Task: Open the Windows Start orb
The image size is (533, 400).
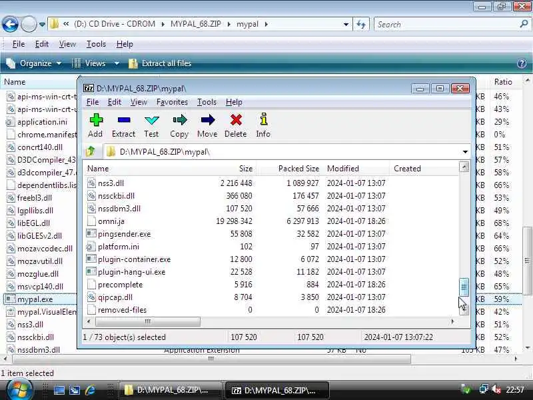Action: click(19, 390)
